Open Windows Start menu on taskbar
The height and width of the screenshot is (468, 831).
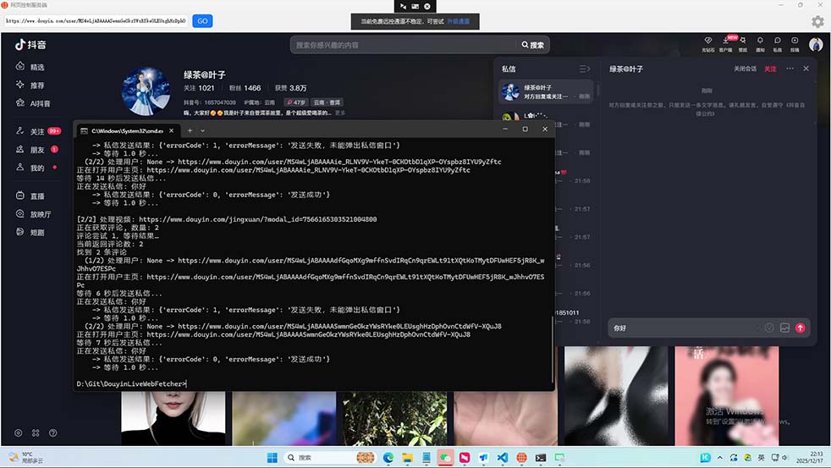[x=272, y=457]
